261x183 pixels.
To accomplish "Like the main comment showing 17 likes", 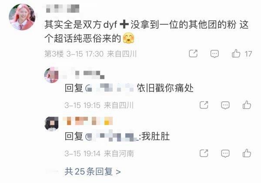I will point(236,53).
